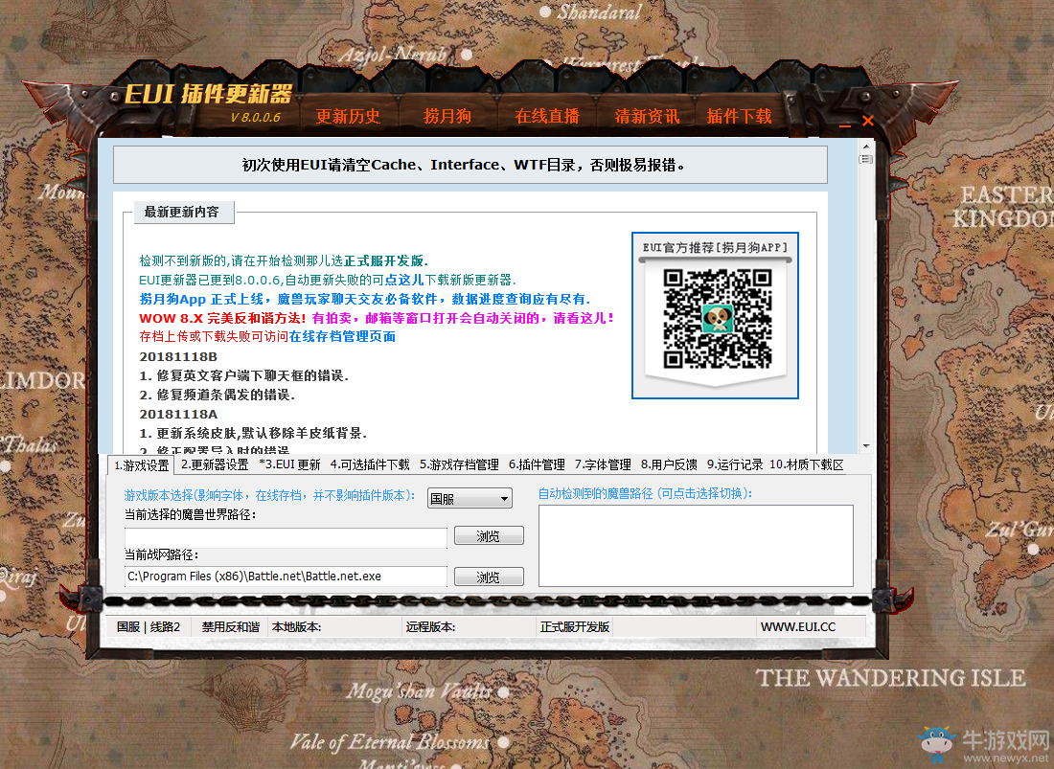
Task: Open the 10.材质下载区 tab
Action: 807,464
